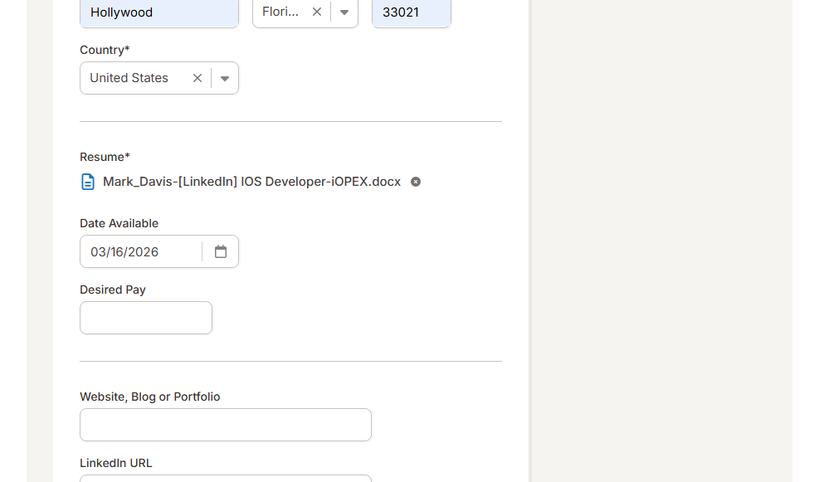Click the LinkedIn URL input field
Image resolution: width=819 pixels, height=482 pixels.
point(226,478)
